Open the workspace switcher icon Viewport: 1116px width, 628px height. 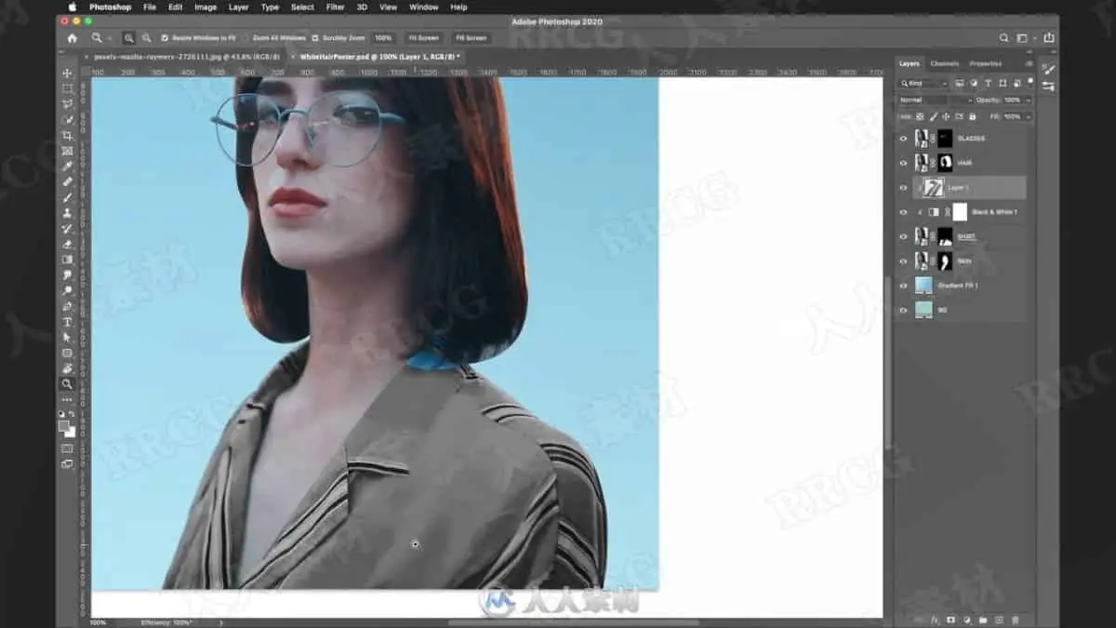tap(1023, 38)
